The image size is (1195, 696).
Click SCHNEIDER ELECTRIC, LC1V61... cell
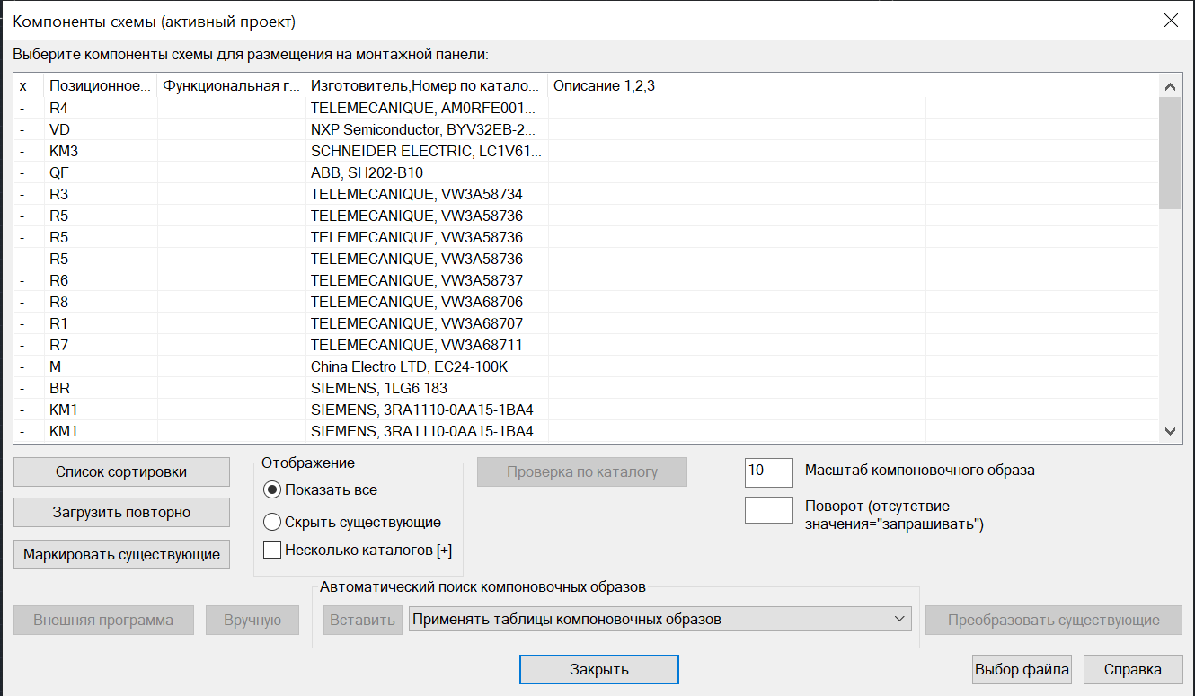coord(427,151)
